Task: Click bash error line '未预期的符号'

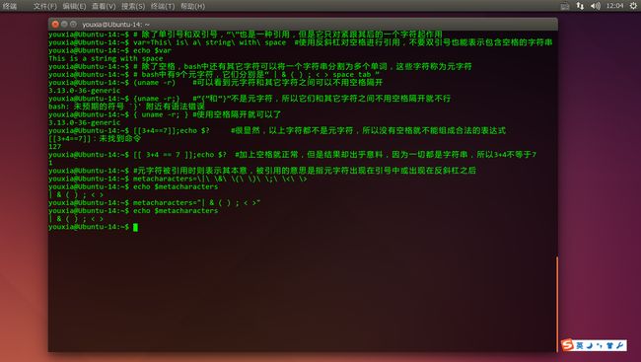Action: click(x=127, y=107)
